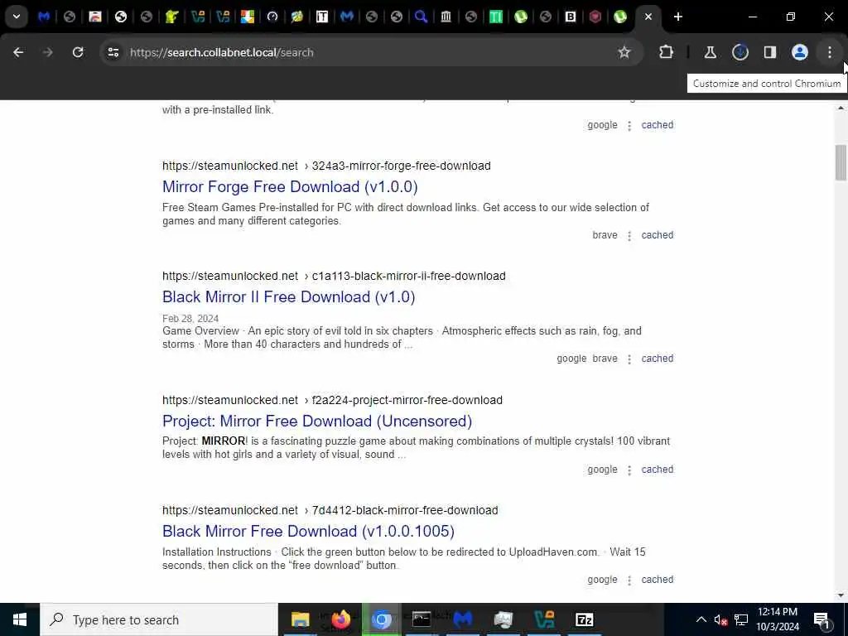Open the muted volume tray icon
The width and height of the screenshot is (848, 636).
pyautogui.click(x=720, y=619)
